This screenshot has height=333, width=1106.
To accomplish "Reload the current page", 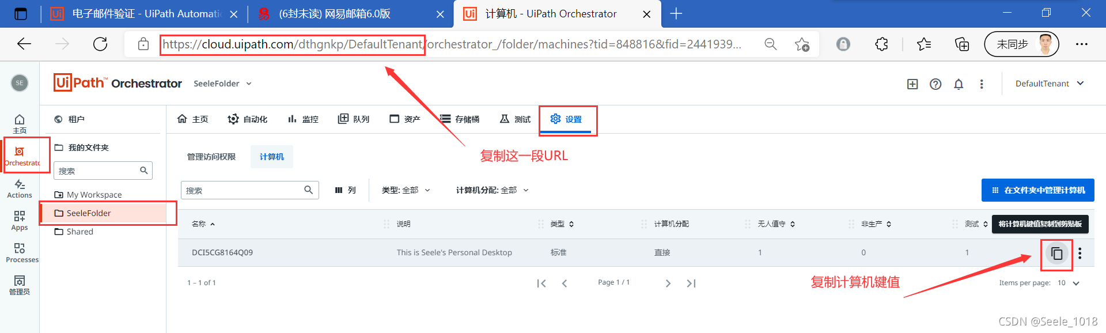I will (x=100, y=44).
